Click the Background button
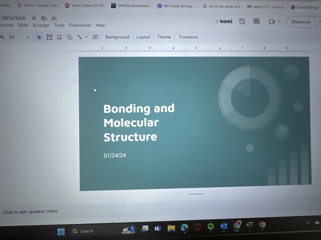The image size is (321, 240). tap(117, 37)
